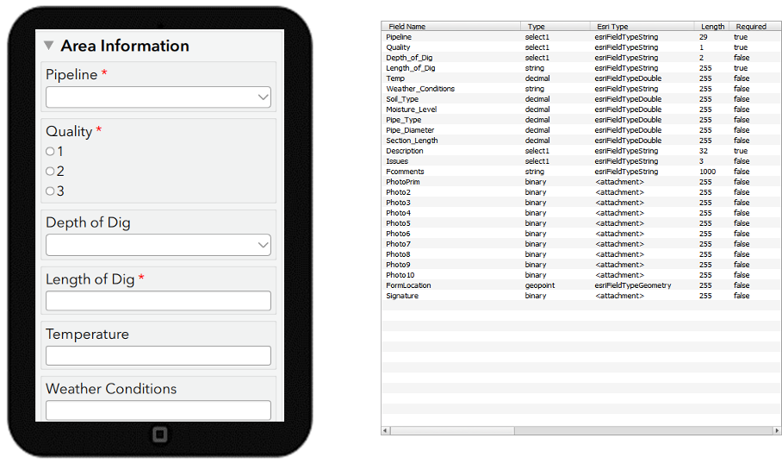This screenshot has height=463, width=782.
Task: Select Quality radio option 3
Action: point(51,191)
